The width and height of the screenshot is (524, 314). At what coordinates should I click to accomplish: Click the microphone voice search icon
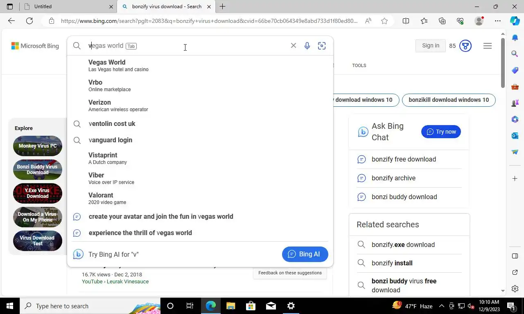click(x=307, y=46)
